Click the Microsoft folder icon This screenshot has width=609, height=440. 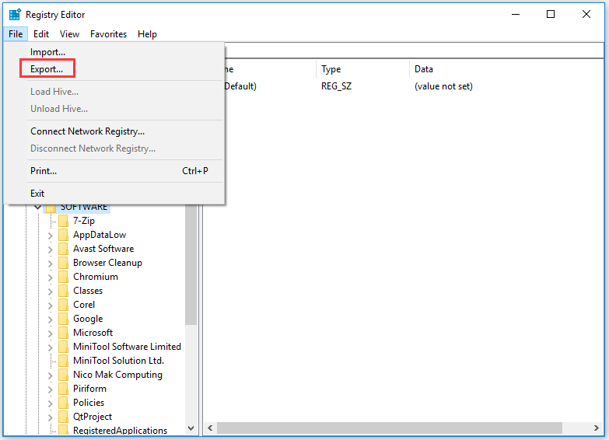pos(63,333)
